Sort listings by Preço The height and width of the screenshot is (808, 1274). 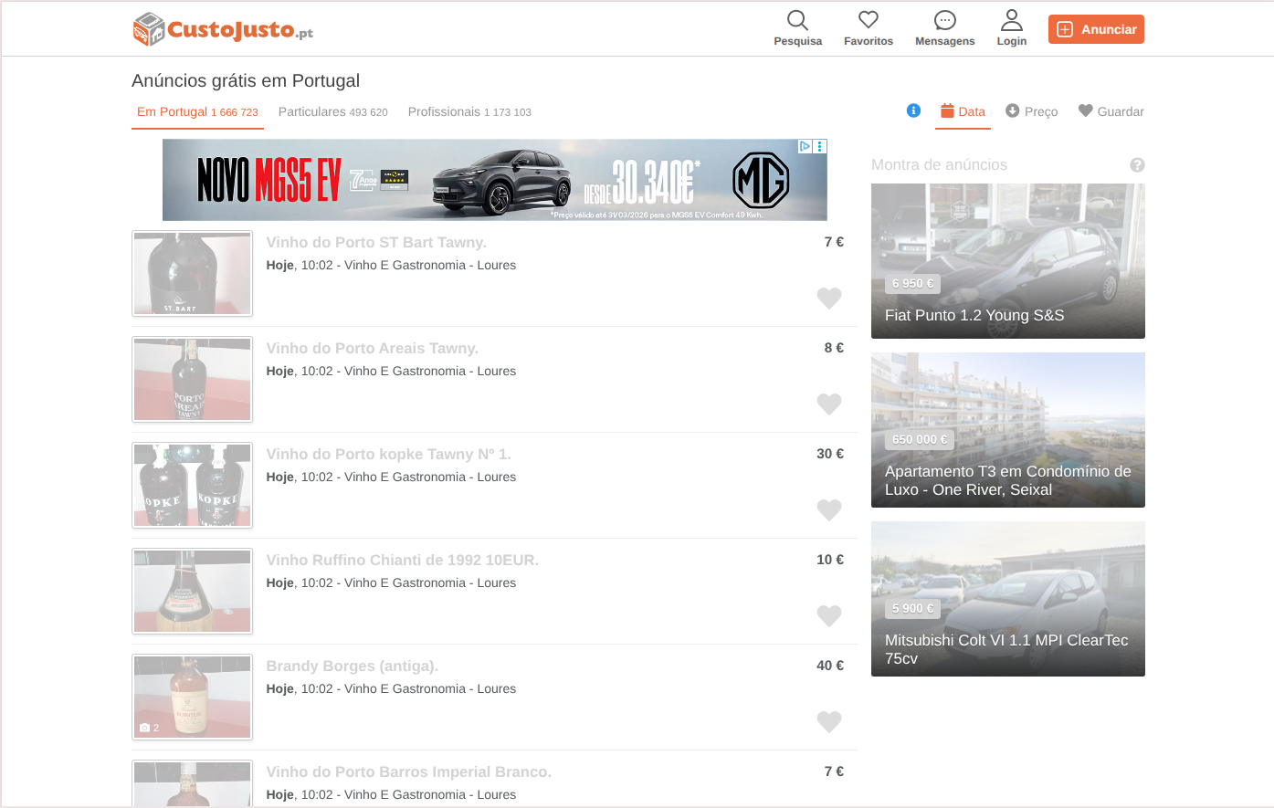coord(1033,111)
